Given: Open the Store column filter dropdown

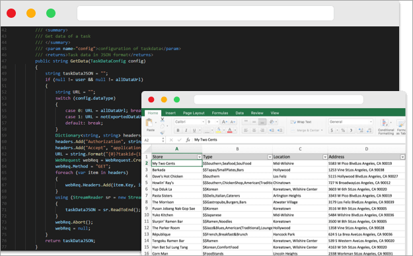Looking at the screenshot, I should coord(200,157).
